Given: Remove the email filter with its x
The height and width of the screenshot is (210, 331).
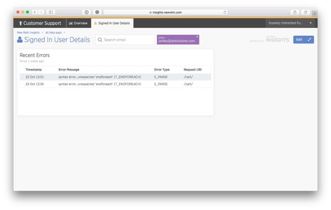Looking at the screenshot, I should coord(197,36).
